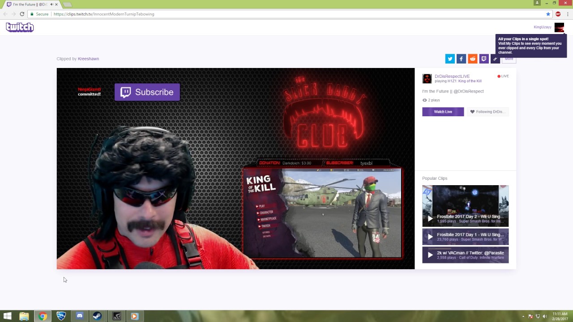Show hidden system tray icons
Screen dimensions: 573x322
pyautogui.click(x=523, y=317)
